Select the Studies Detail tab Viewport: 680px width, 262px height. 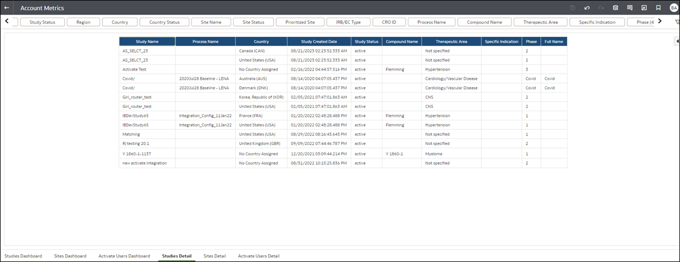click(177, 256)
